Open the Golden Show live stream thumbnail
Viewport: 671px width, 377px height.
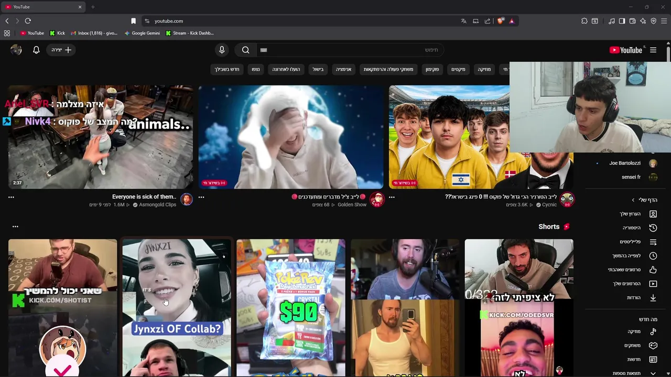tap(291, 137)
